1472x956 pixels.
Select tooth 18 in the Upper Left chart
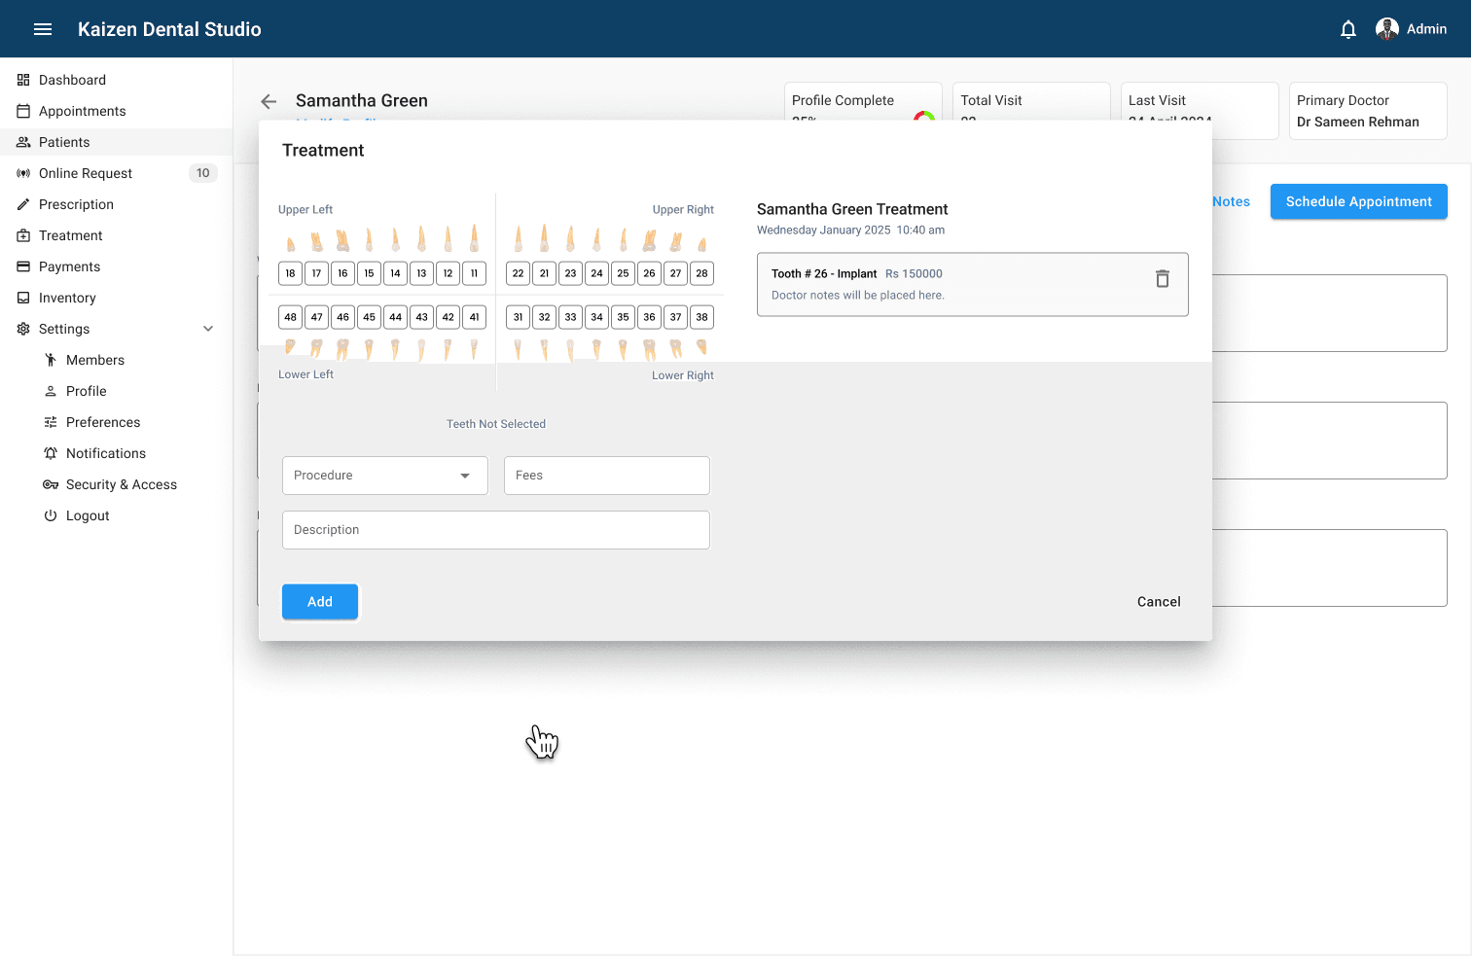[x=290, y=273]
